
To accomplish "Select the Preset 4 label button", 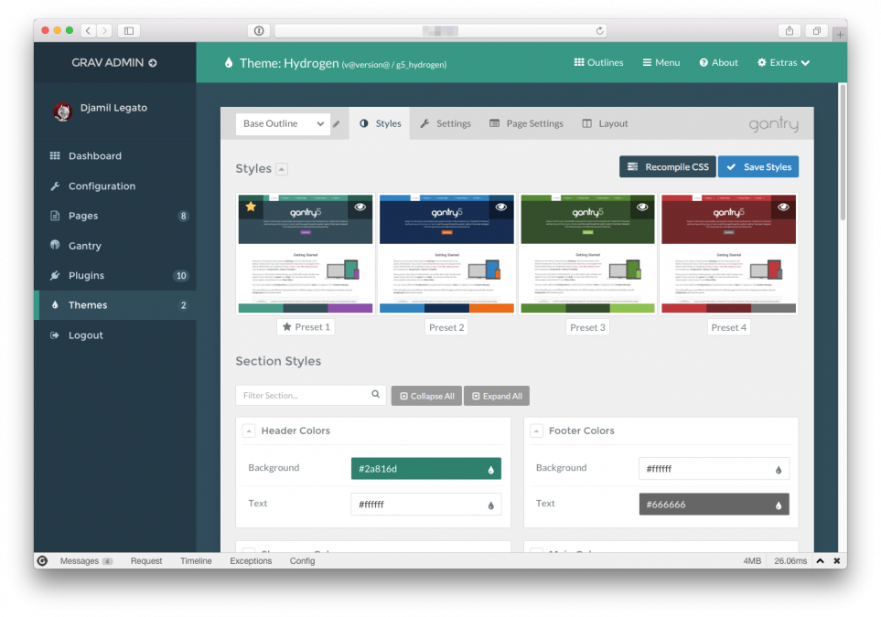I will pos(729,327).
